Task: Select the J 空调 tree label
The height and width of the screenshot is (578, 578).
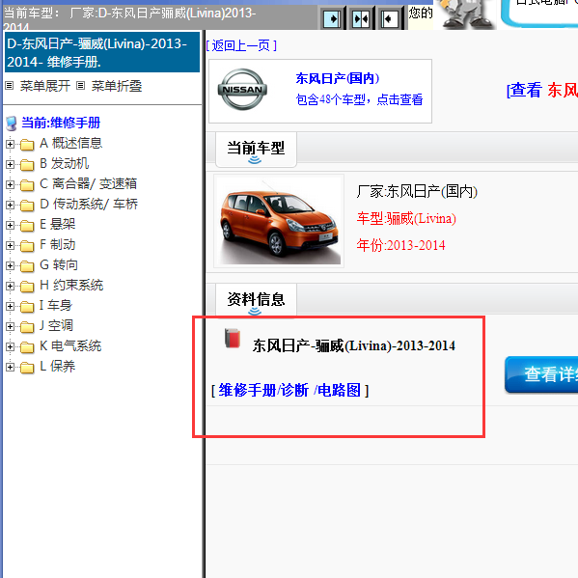Action: pos(56,326)
